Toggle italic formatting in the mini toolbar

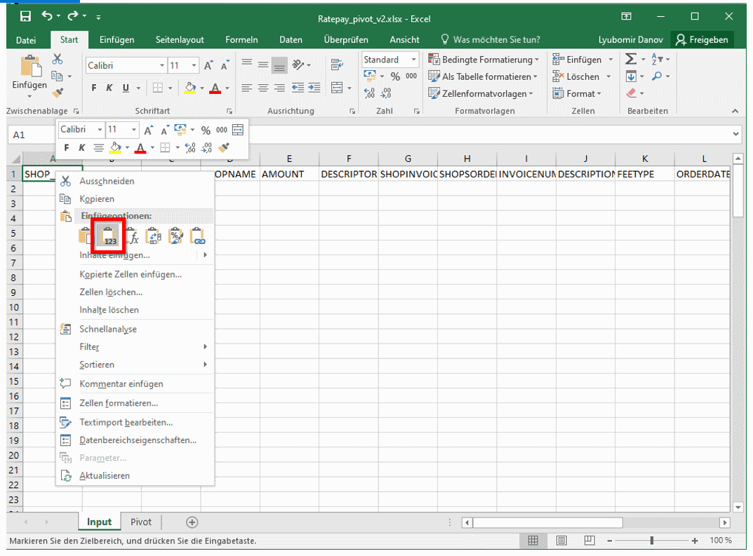83,147
